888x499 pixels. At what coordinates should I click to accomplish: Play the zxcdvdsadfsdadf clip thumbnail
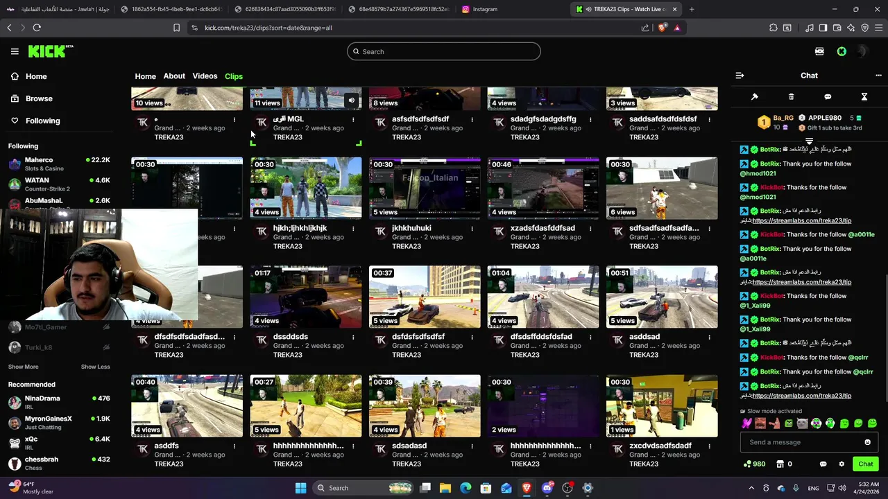coord(662,405)
